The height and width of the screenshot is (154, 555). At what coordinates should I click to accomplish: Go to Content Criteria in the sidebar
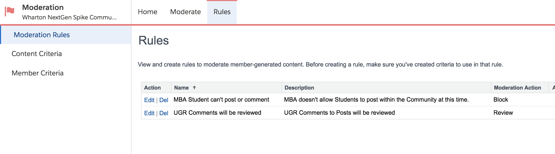(x=37, y=54)
